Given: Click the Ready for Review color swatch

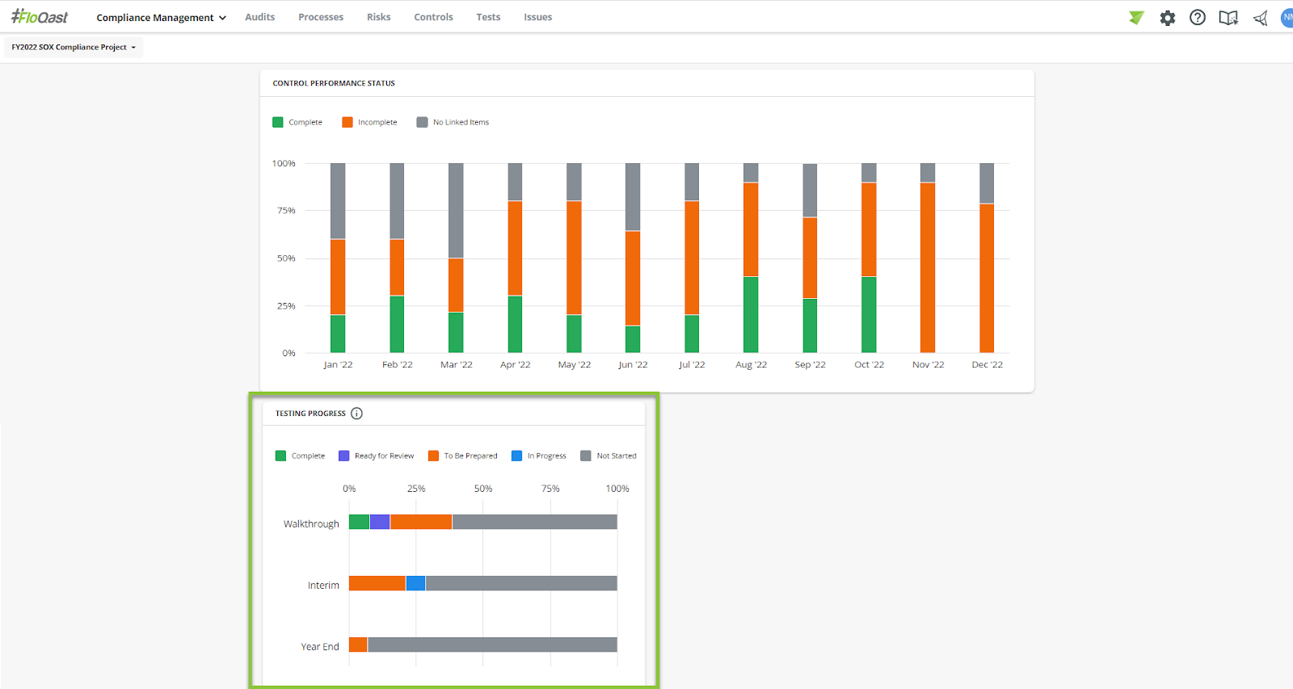Looking at the screenshot, I should 343,456.
